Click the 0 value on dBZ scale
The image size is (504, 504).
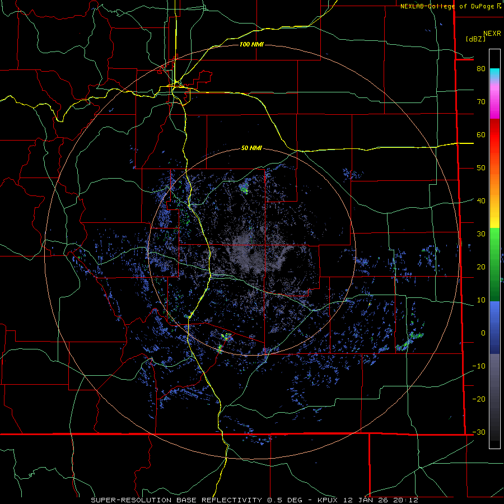[x=483, y=333]
